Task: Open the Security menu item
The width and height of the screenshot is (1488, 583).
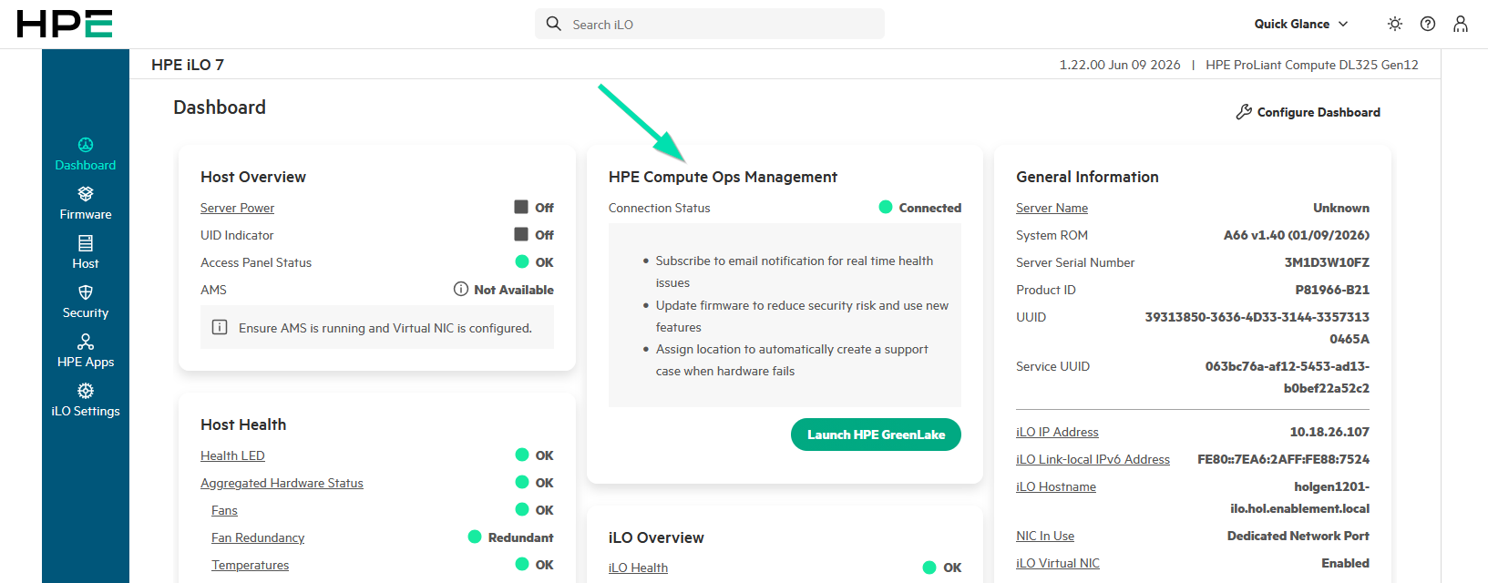Action: click(x=86, y=302)
